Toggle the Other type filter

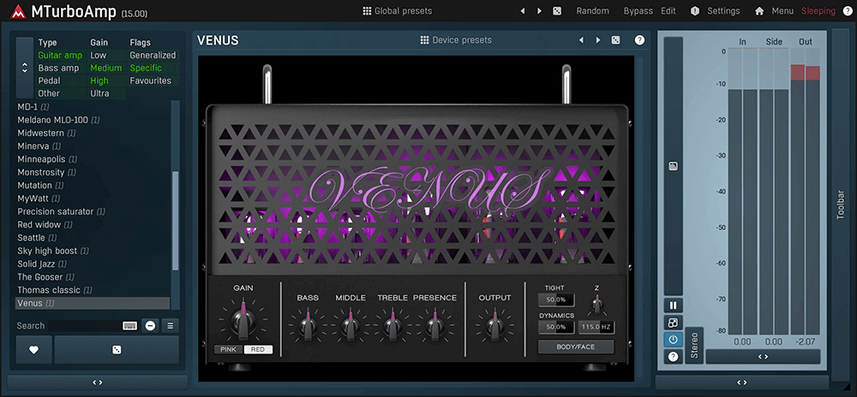point(49,93)
